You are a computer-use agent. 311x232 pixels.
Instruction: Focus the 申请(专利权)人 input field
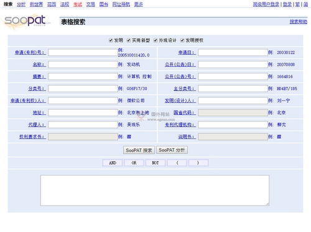[x=83, y=100]
